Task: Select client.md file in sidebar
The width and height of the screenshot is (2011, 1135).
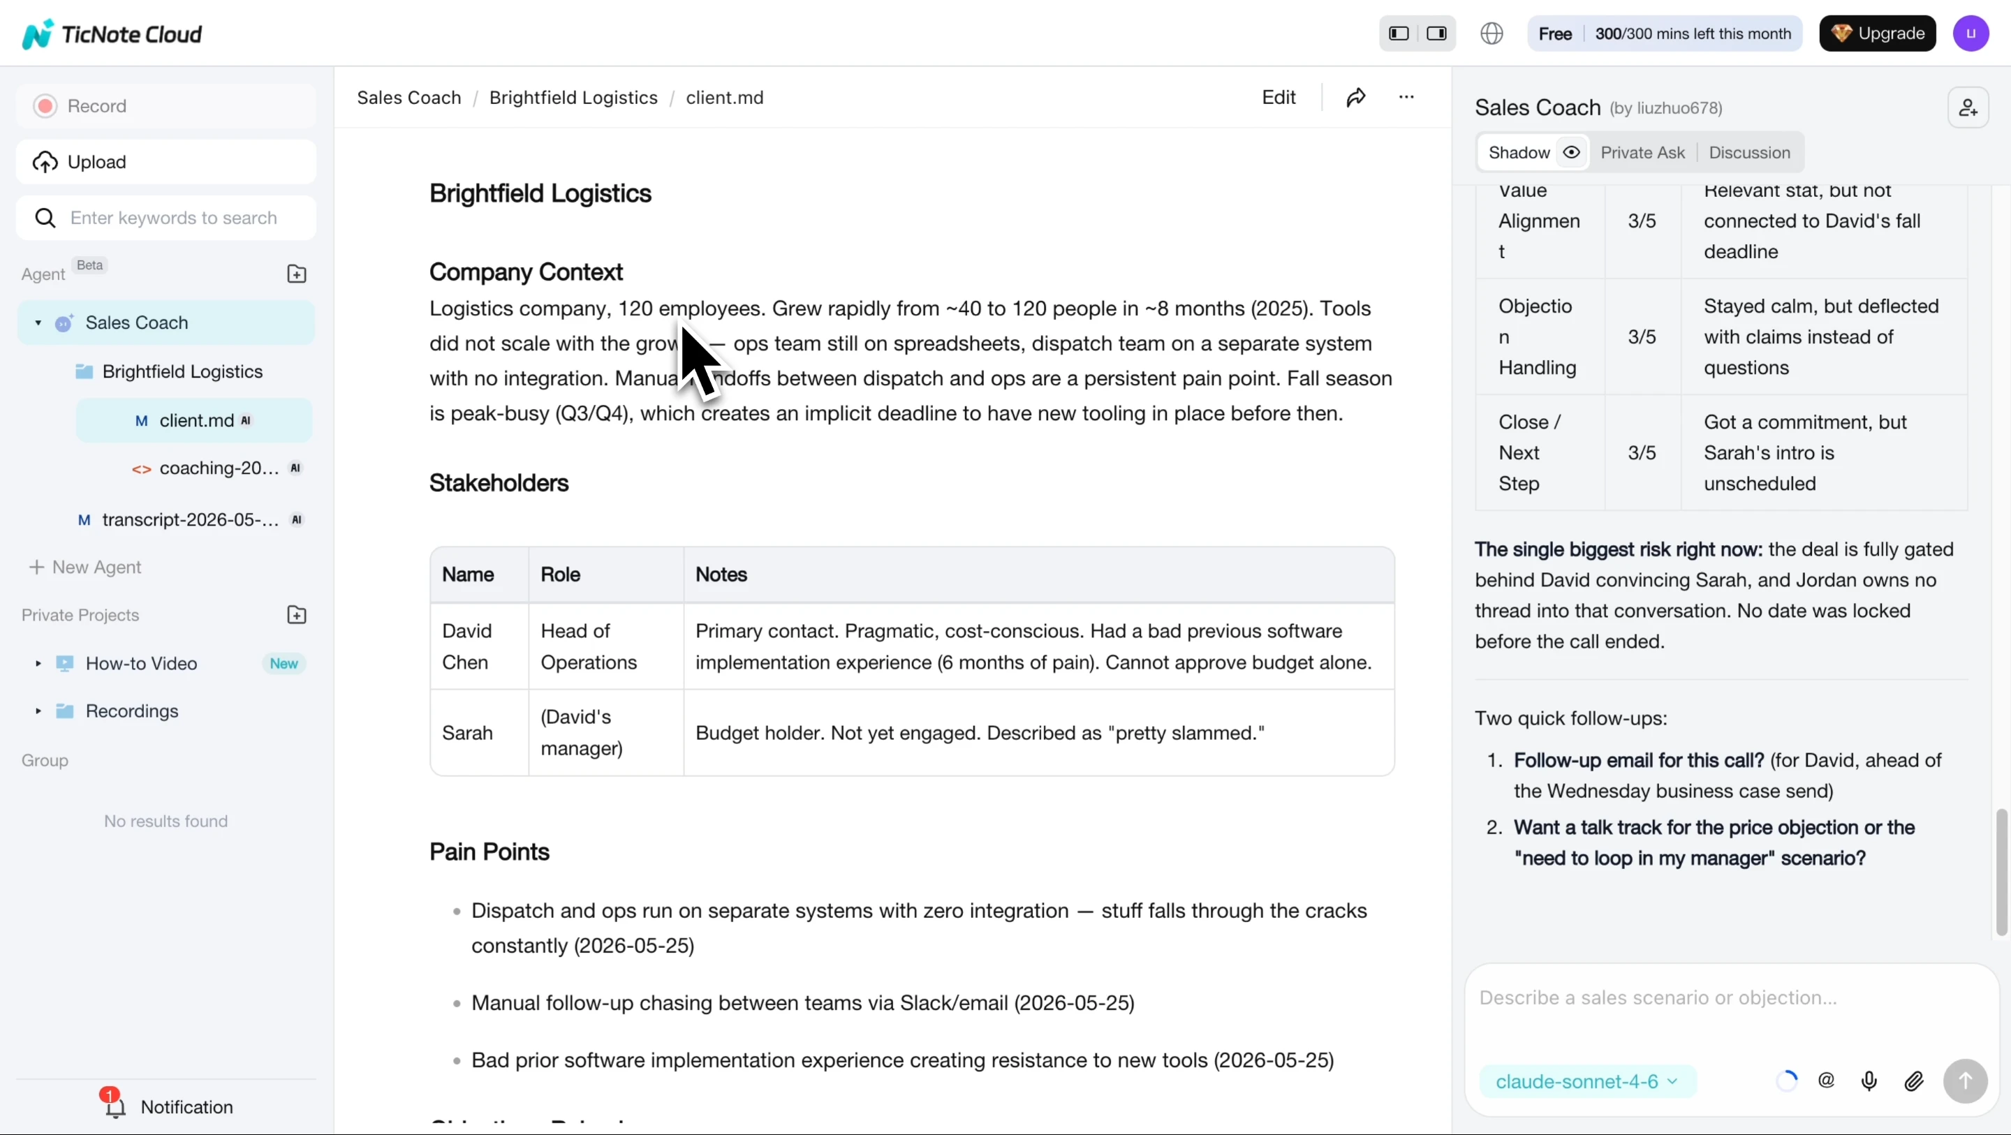Action: click(193, 421)
